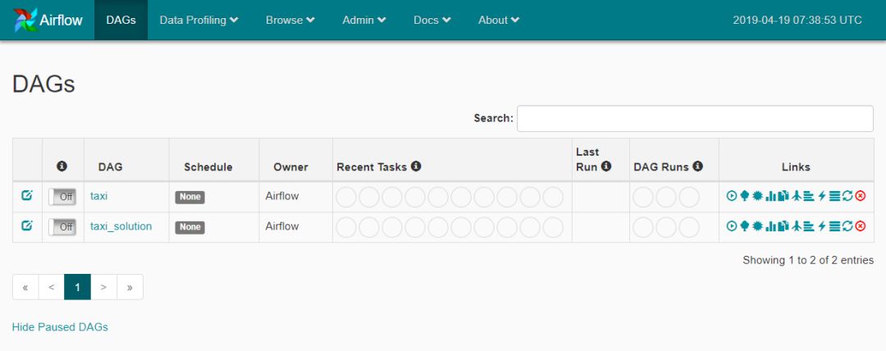Toggle the taxi DAG on
Viewport: 886px width, 351px height.
coord(62,197)
